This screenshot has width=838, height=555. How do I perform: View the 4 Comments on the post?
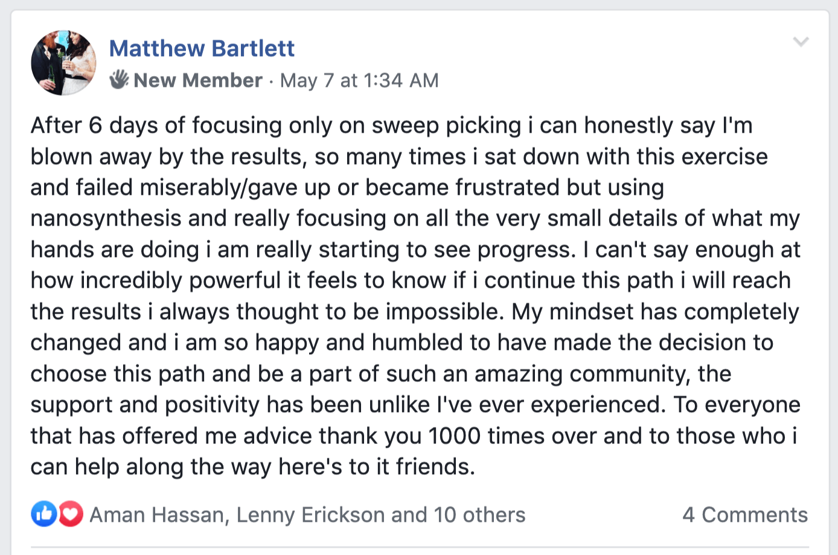[x=744, y=515]
